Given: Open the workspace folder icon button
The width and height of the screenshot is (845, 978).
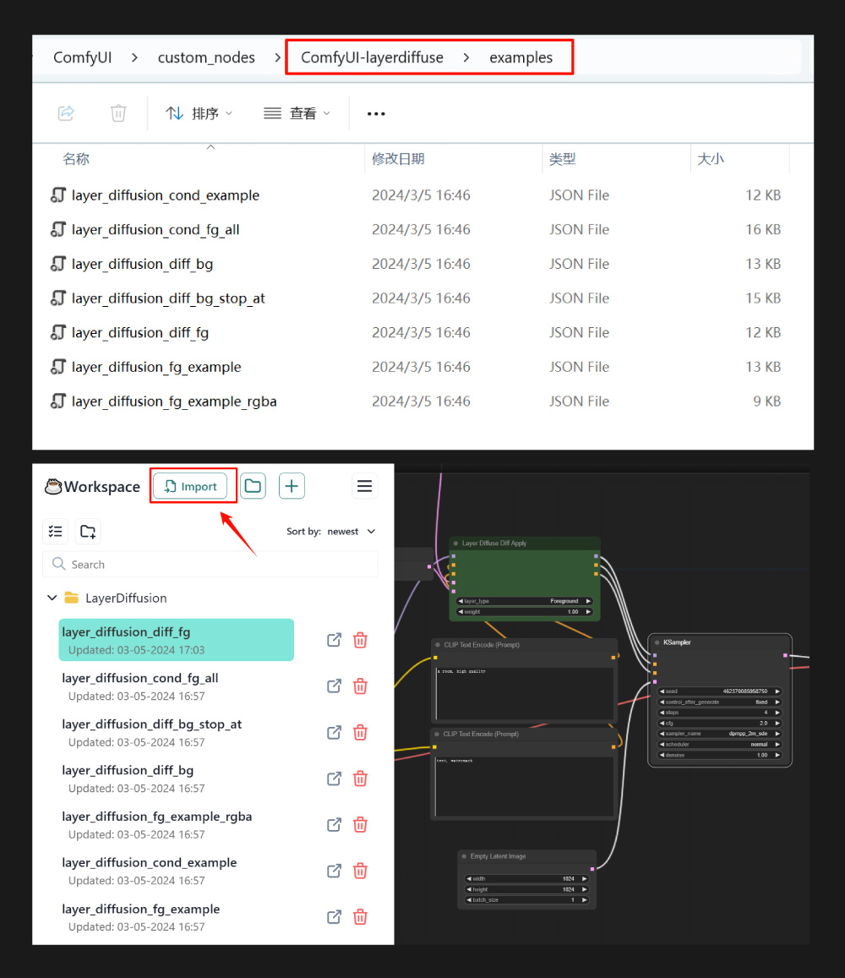Looking at the screenshot, I should [253, 487].
